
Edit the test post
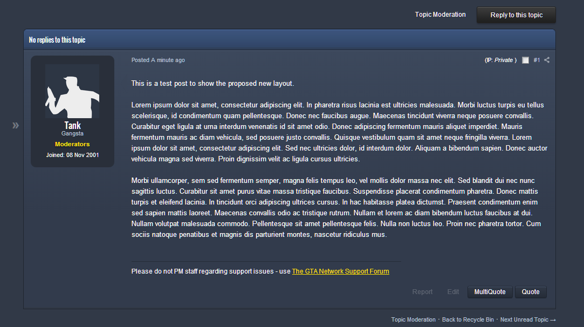point(453,292)
